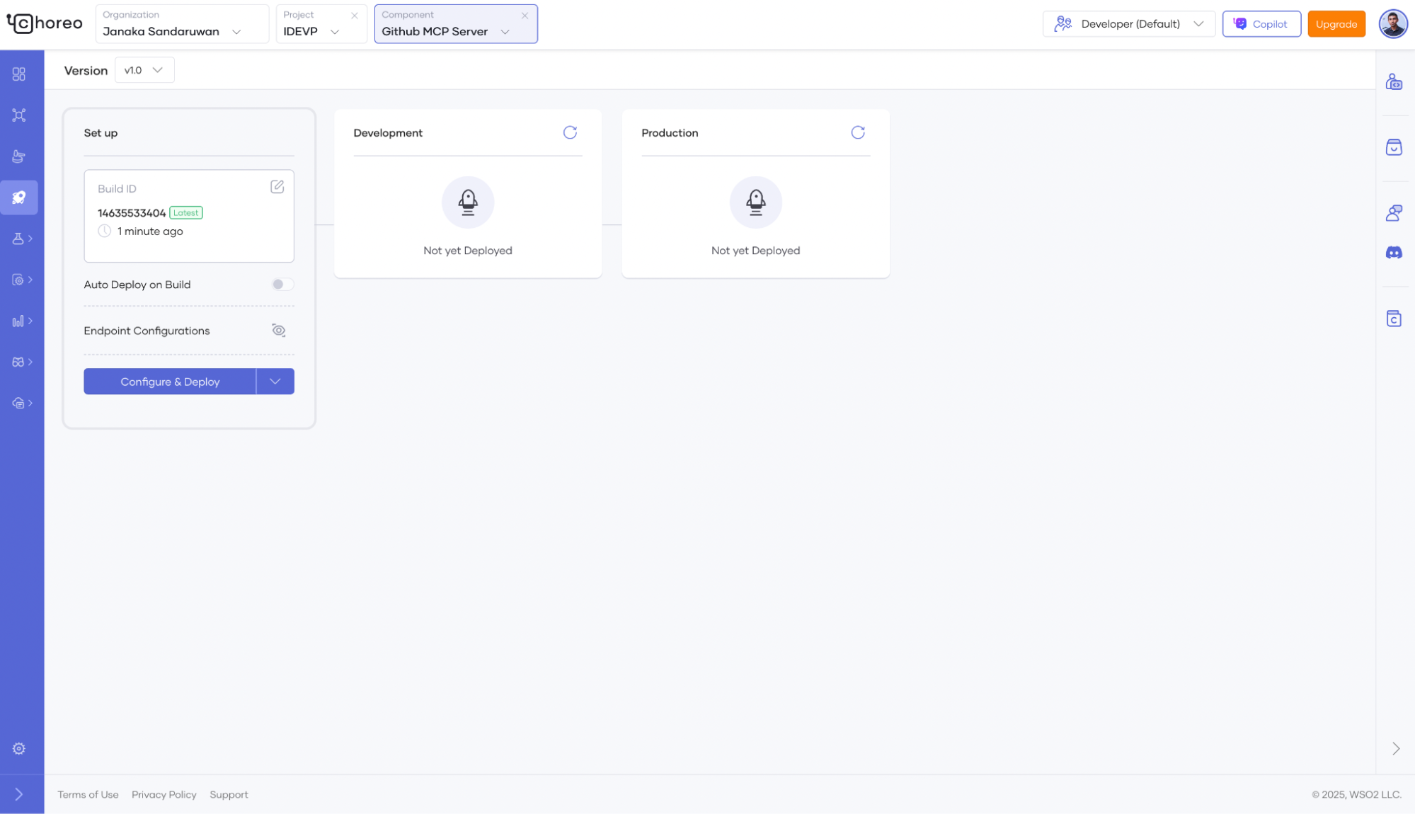Open the Organization Janaka Sandaruwan selector
This screenshot has height=814, width=1415.
(181, 24)
